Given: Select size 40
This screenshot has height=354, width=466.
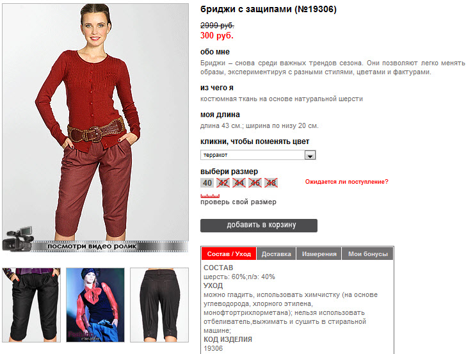Looking at the screenshot, I should pos(207,183).
